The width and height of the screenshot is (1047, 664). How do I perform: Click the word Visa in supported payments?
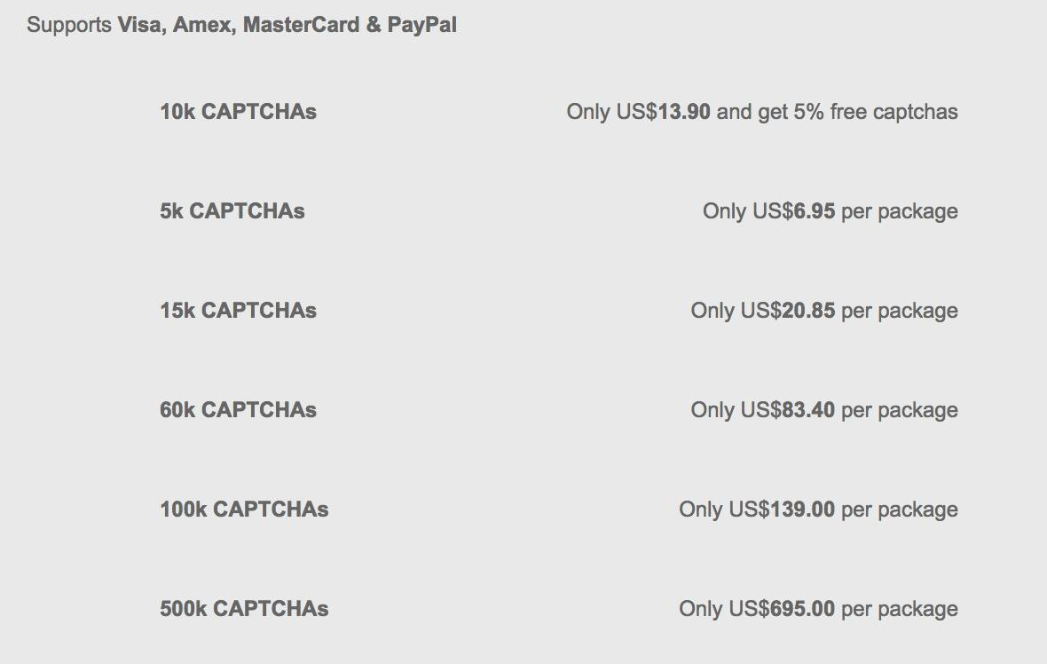(x=140, y=25)
